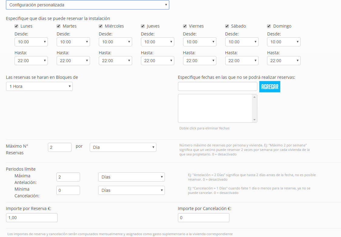
Task: Expand the reservation block duration dropdown
Action: (x=39, y=86)
